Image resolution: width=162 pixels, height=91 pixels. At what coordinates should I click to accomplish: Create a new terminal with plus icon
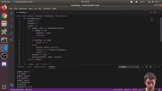142,67
